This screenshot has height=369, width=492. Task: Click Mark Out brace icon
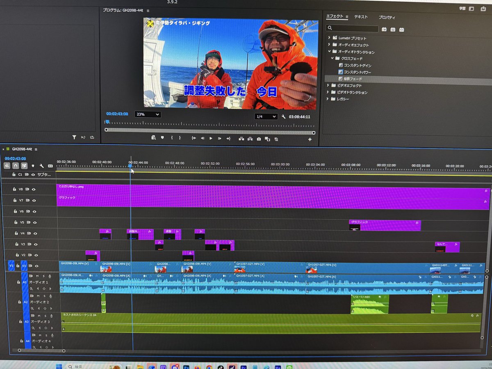click(180, 138)
